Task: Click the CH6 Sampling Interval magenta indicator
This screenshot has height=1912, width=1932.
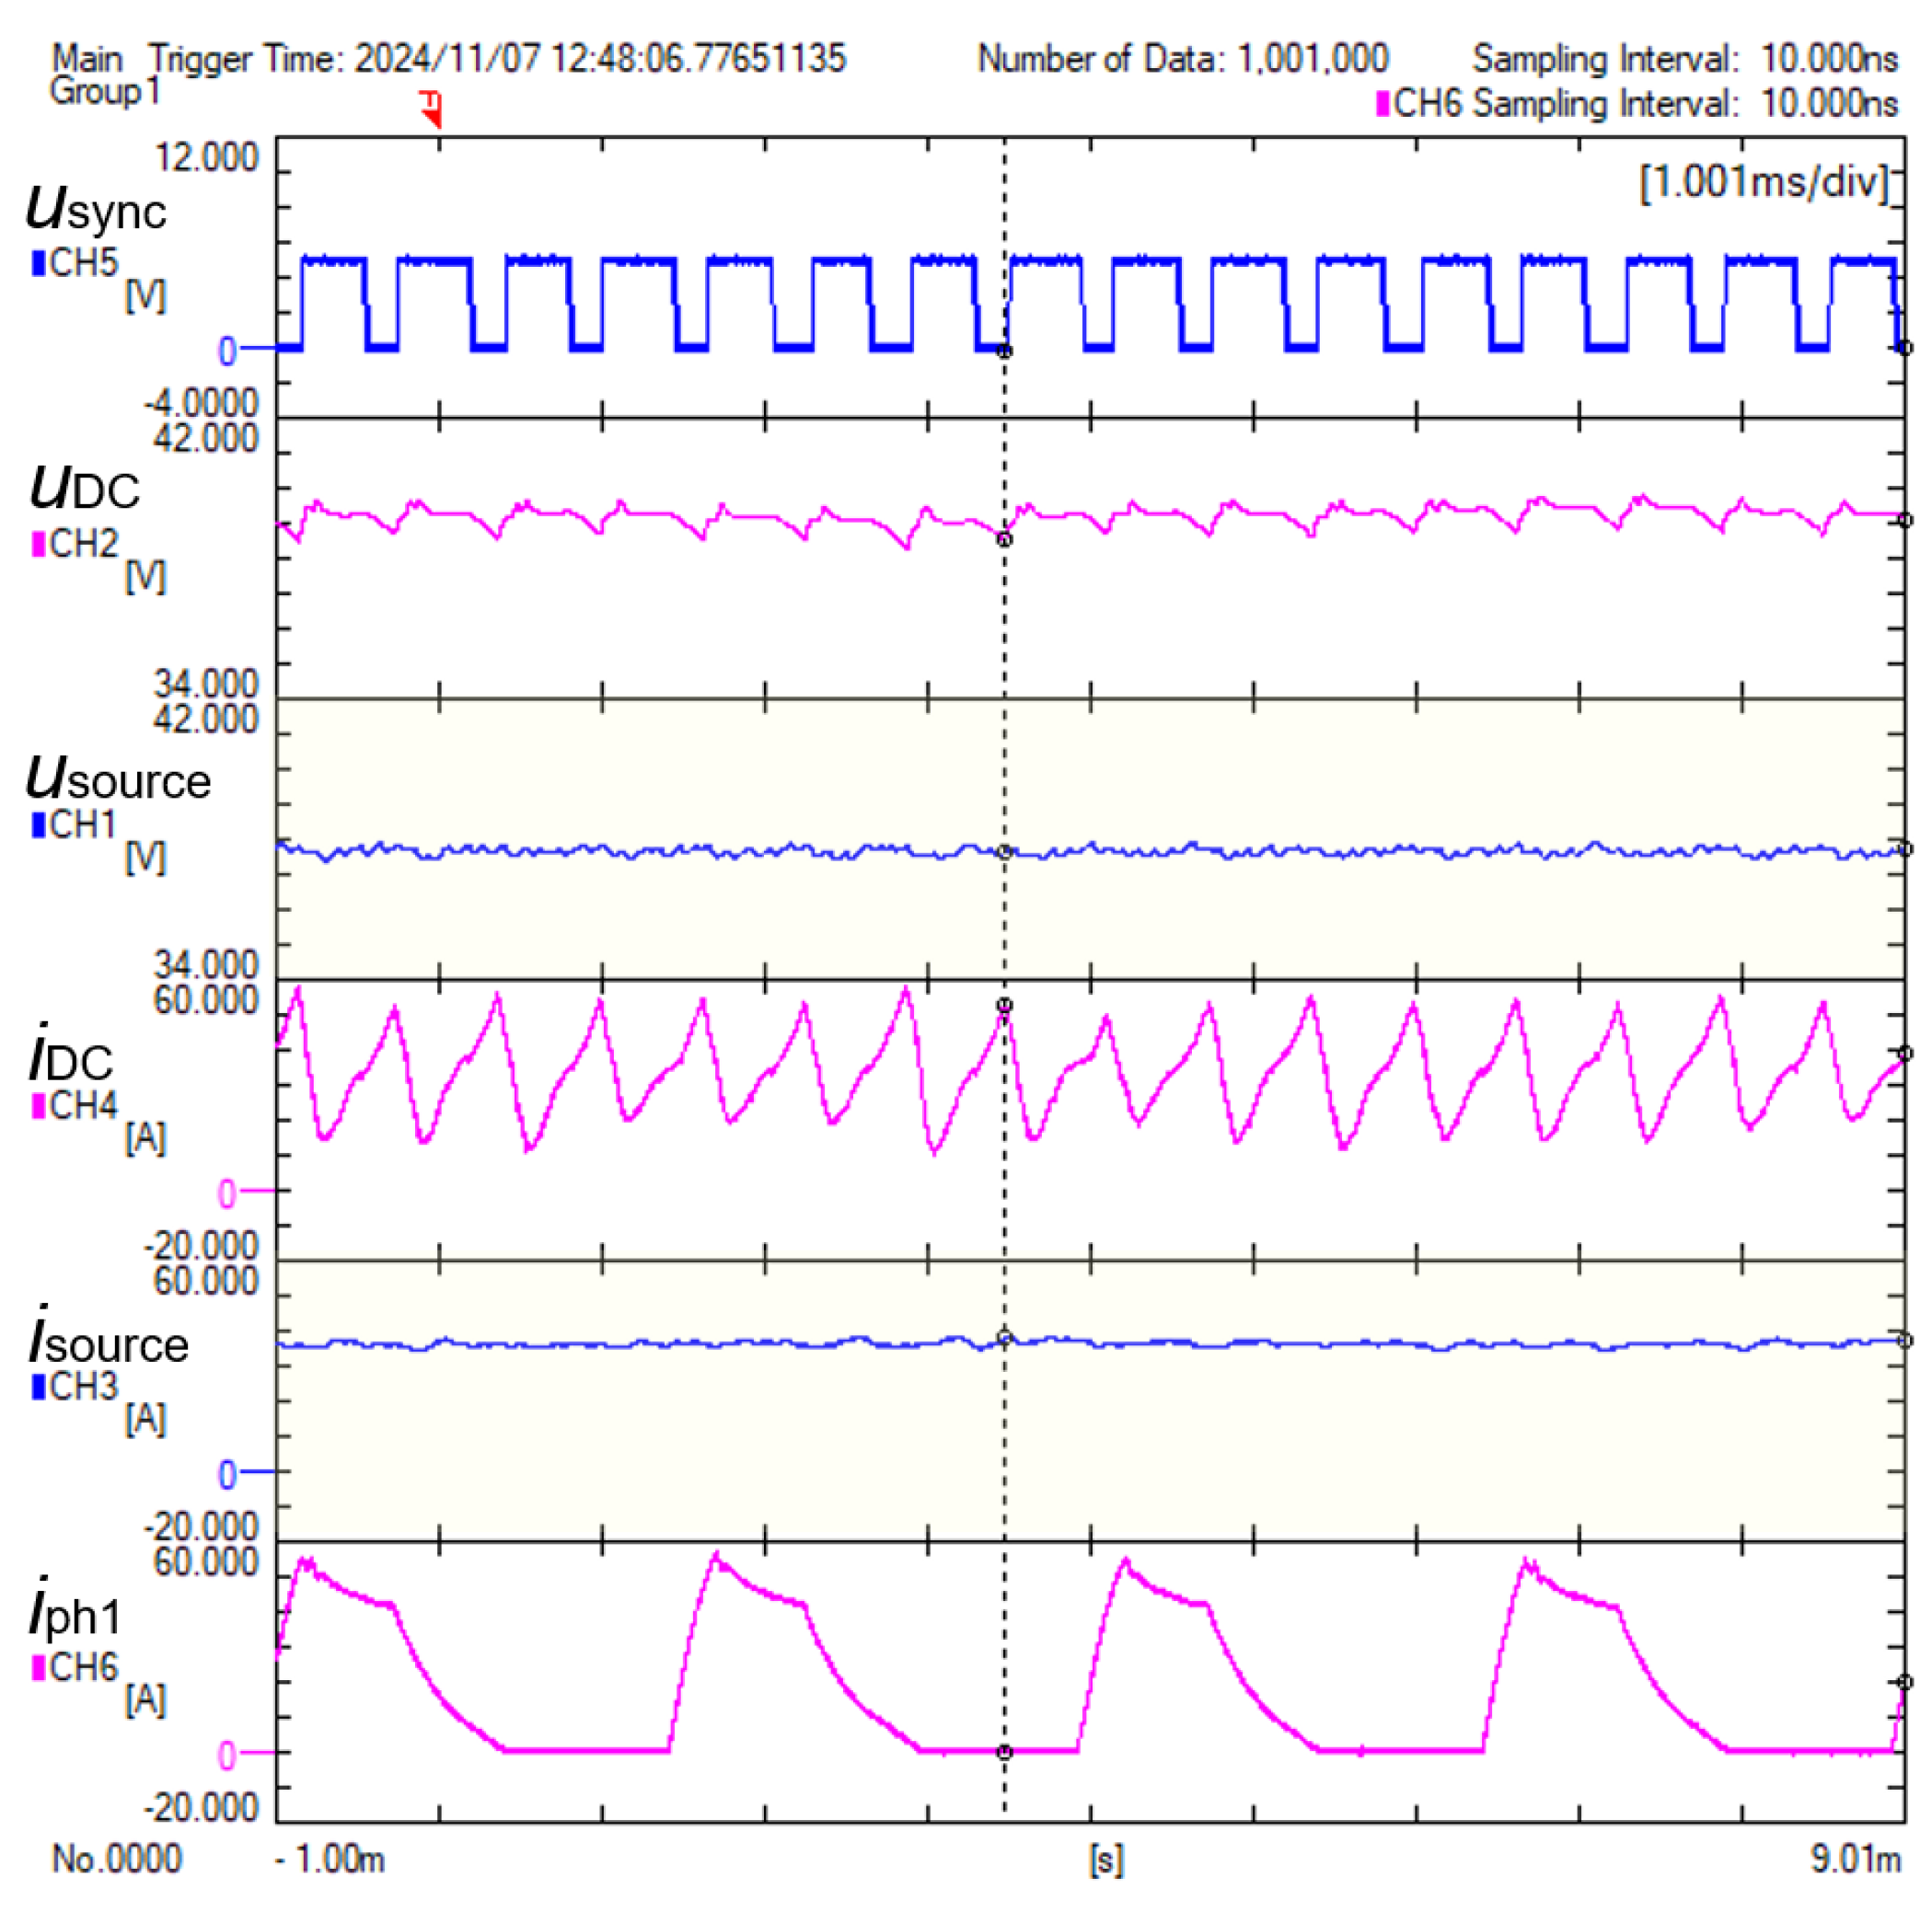Action: (1383, 104)
